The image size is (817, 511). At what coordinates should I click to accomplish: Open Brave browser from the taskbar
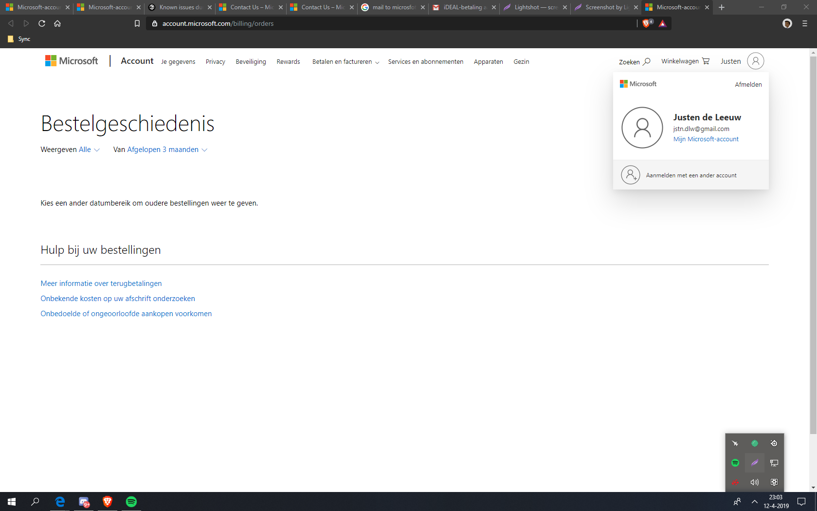108,502
